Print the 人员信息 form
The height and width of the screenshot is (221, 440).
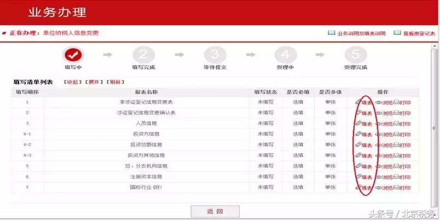tap(402, 124)
